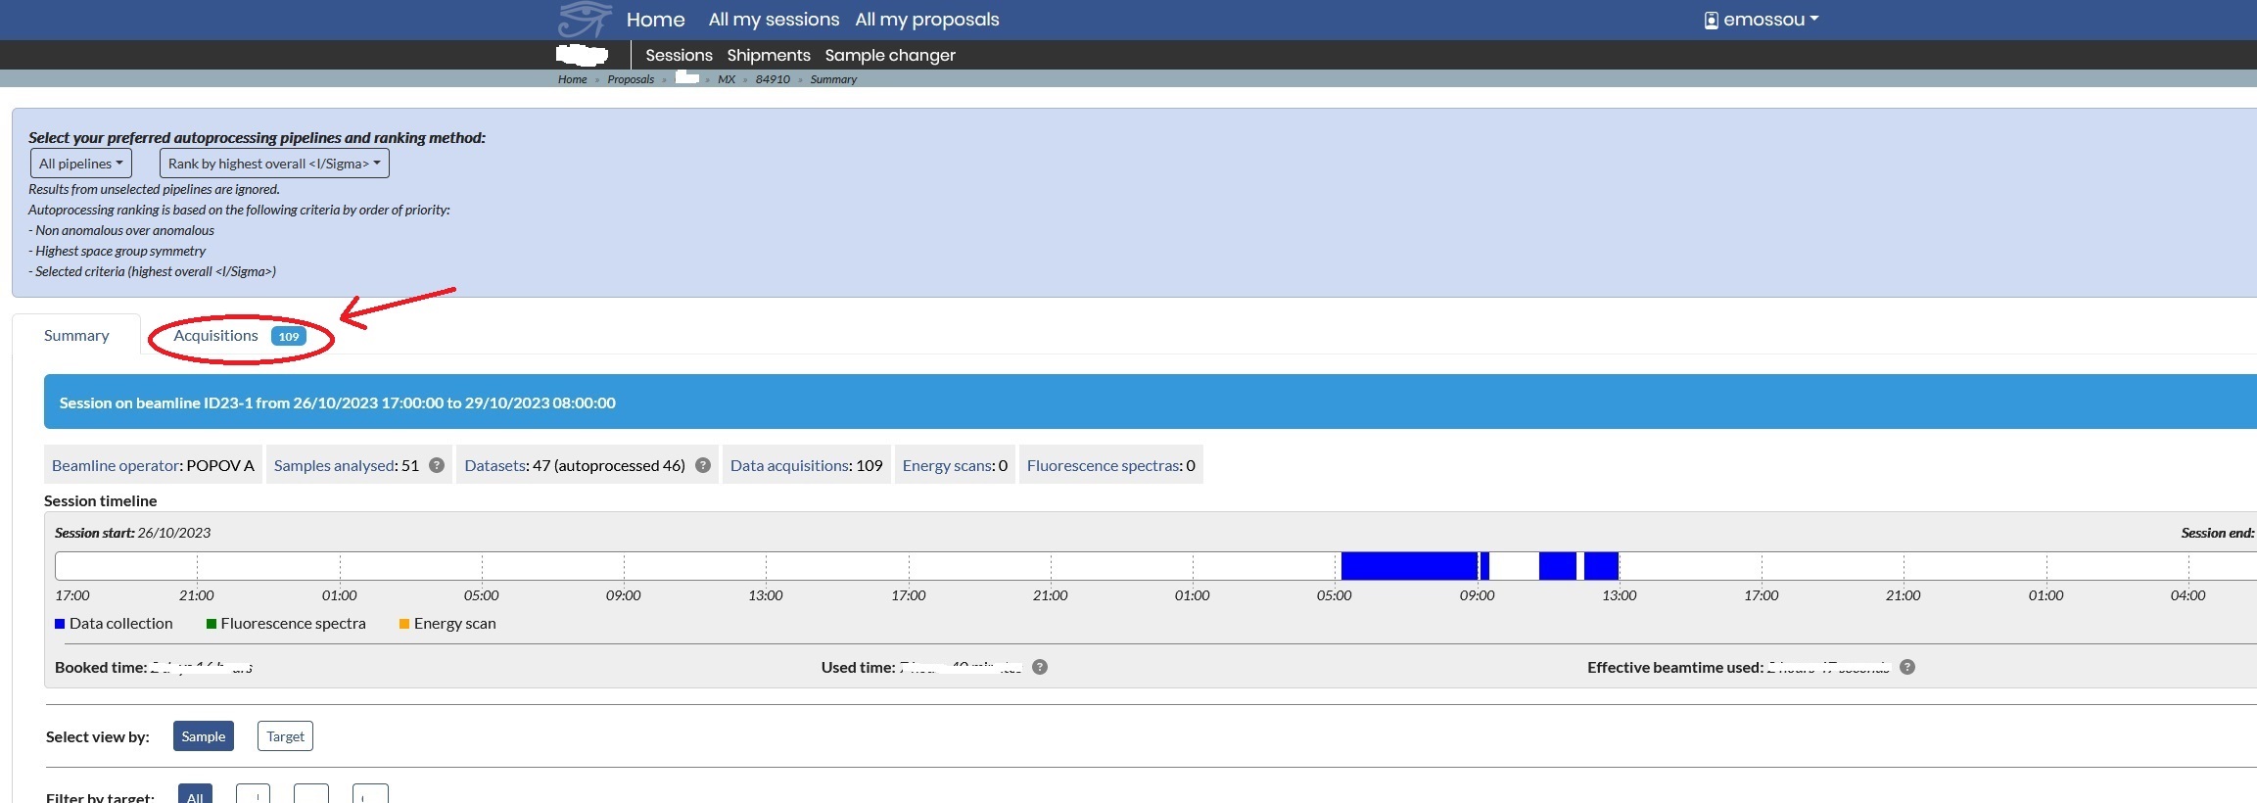Select the Summary tab
The width and height of the screenshot is (2257, 803).
(x=76, y=336)
